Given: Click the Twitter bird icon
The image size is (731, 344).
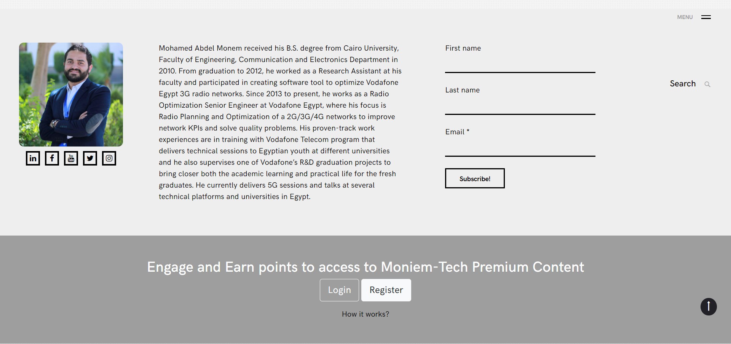Looking at the screenshot, I should click(90, 158).
